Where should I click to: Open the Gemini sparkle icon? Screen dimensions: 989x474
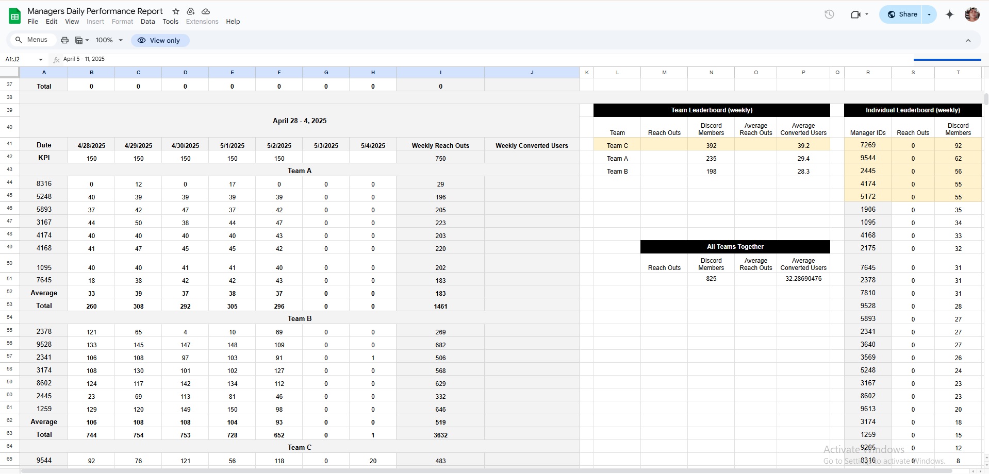949,14
